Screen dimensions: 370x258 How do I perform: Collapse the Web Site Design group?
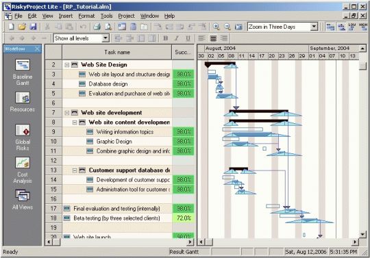[67, 65]
